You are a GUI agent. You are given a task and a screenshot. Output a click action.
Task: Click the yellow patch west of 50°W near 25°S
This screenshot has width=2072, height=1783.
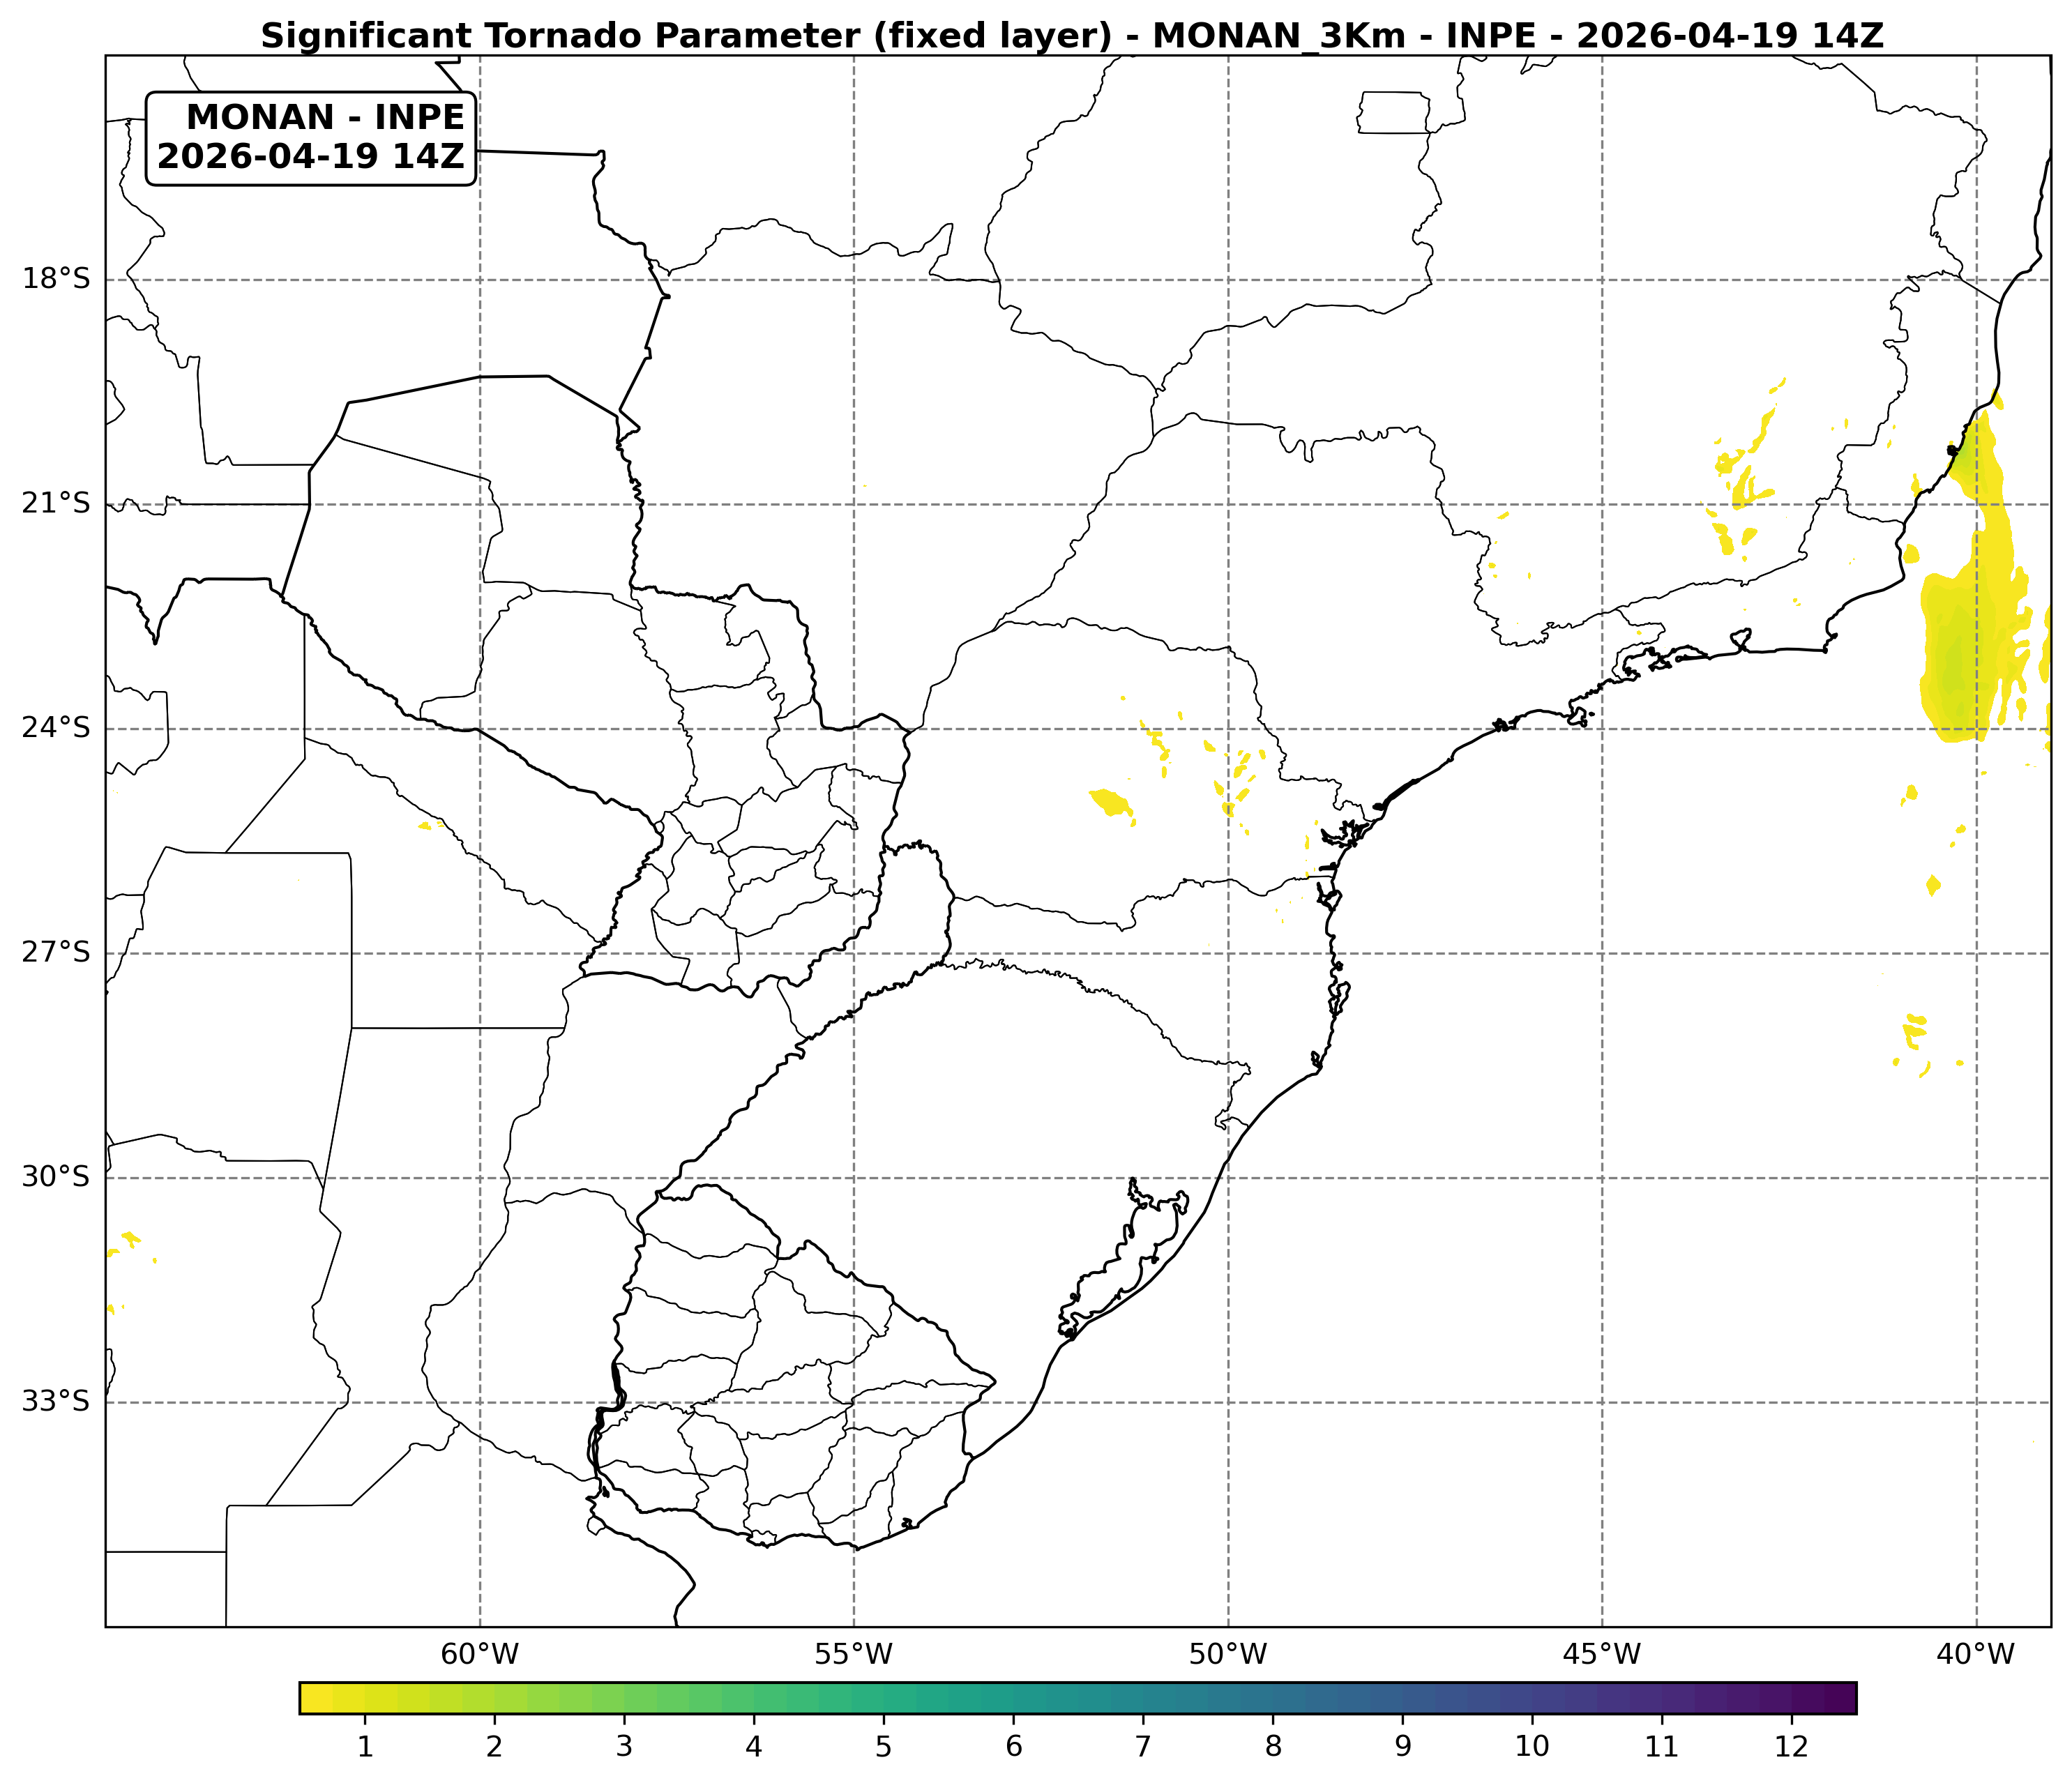point(1110,802)
